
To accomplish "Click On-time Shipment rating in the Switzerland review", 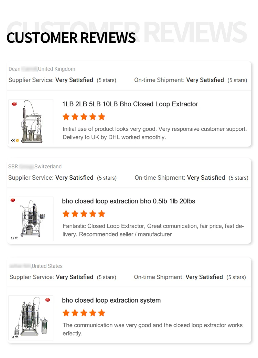I will pos(191,178).
